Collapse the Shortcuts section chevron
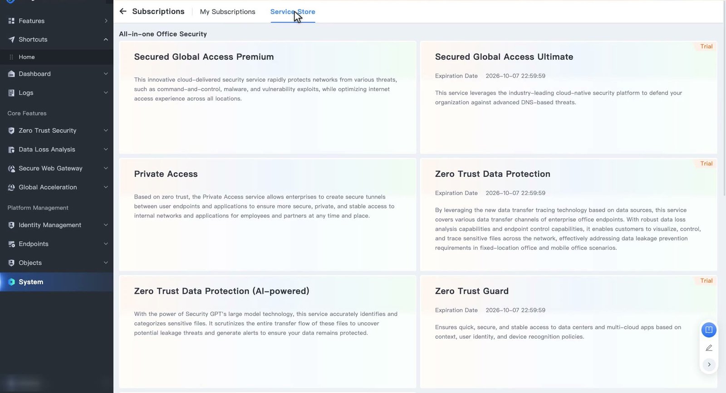This screenshot has width=726, height=393. click(x=106, y=39)
